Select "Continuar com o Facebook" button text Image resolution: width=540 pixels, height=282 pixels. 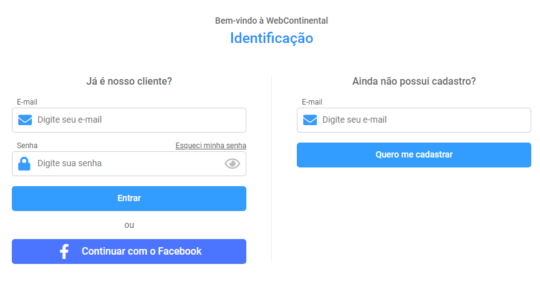pos(142,251)
